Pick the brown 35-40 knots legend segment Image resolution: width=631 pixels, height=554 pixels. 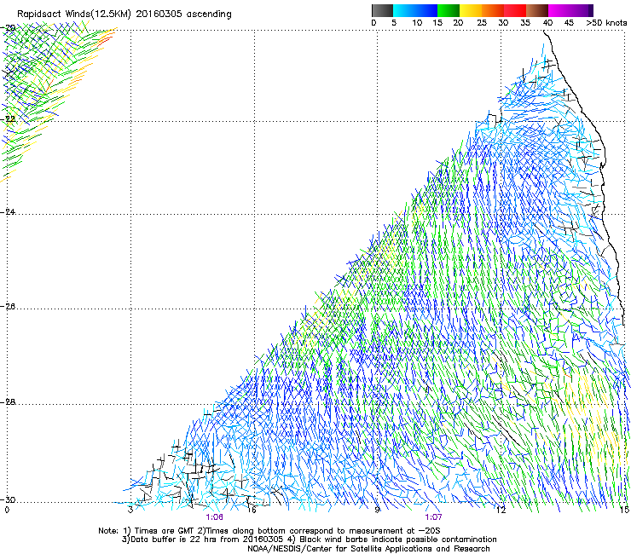click(x=537, y=10)
